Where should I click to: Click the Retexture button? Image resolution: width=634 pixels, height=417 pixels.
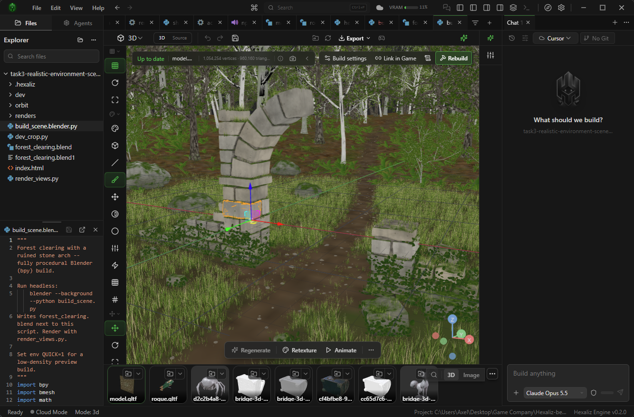[299, 350]
